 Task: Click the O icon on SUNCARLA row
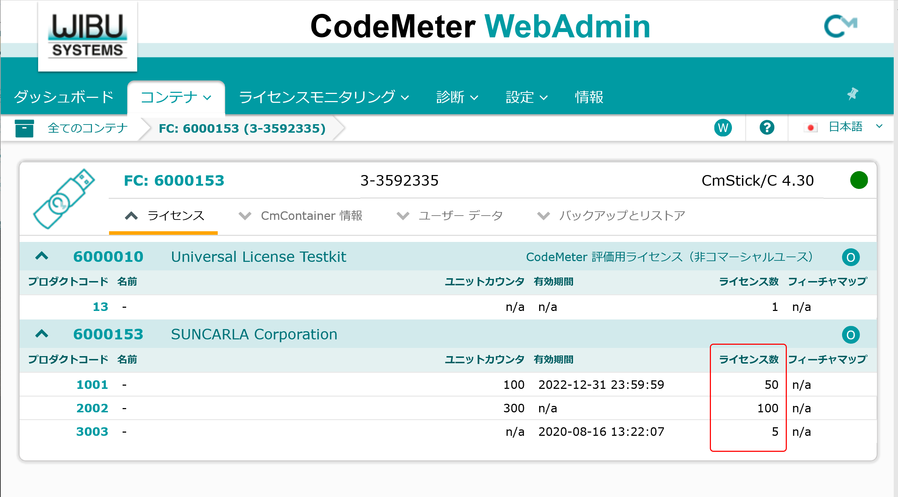point(851,334)
